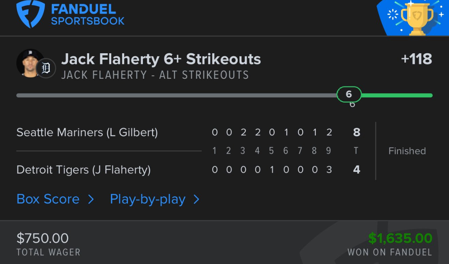449x264 pixels.
Task: Open the Play-by-play link
Action: click(148, 199)
